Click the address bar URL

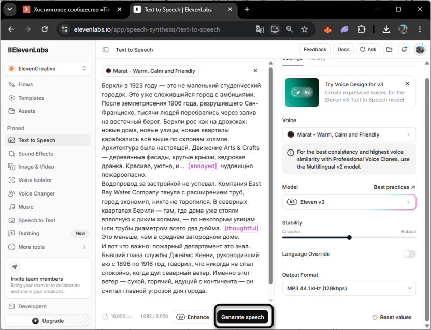click(x=147, y=29)
